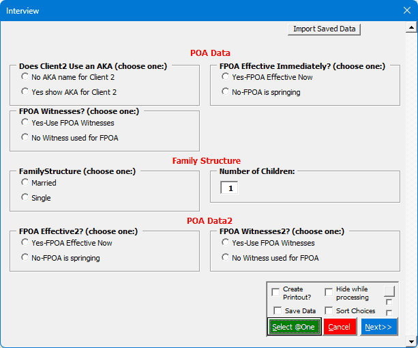Go forward with the Next>> button
Viewport: 418px width, 348px height.
pyautogui.click(x=378, y=327)
